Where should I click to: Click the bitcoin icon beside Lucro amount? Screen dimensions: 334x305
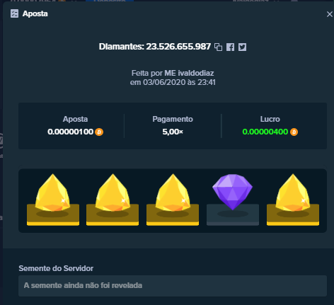click(294, 132)
